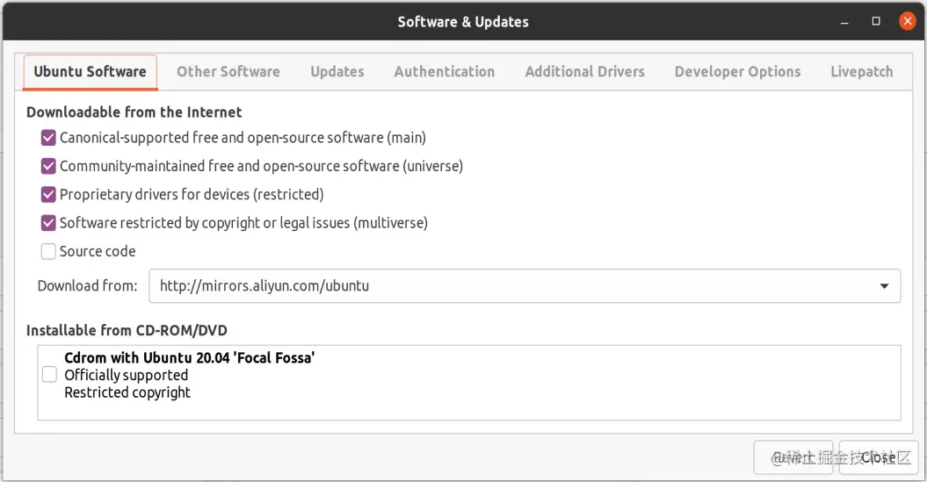
Task: Select the mirrors.aliyun.com server combo box
Action: [525, 286]
